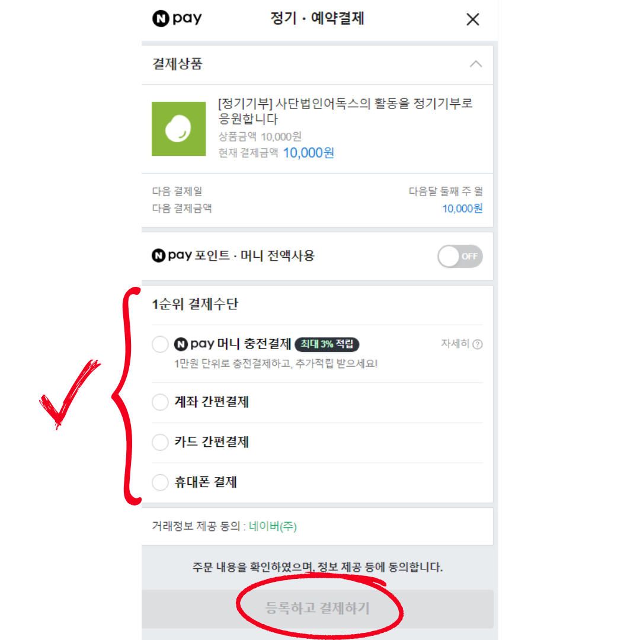This screenshot has height=640, width=640.
Task: Click the 결제상품 section header
Action: click(x=317, y=65)
